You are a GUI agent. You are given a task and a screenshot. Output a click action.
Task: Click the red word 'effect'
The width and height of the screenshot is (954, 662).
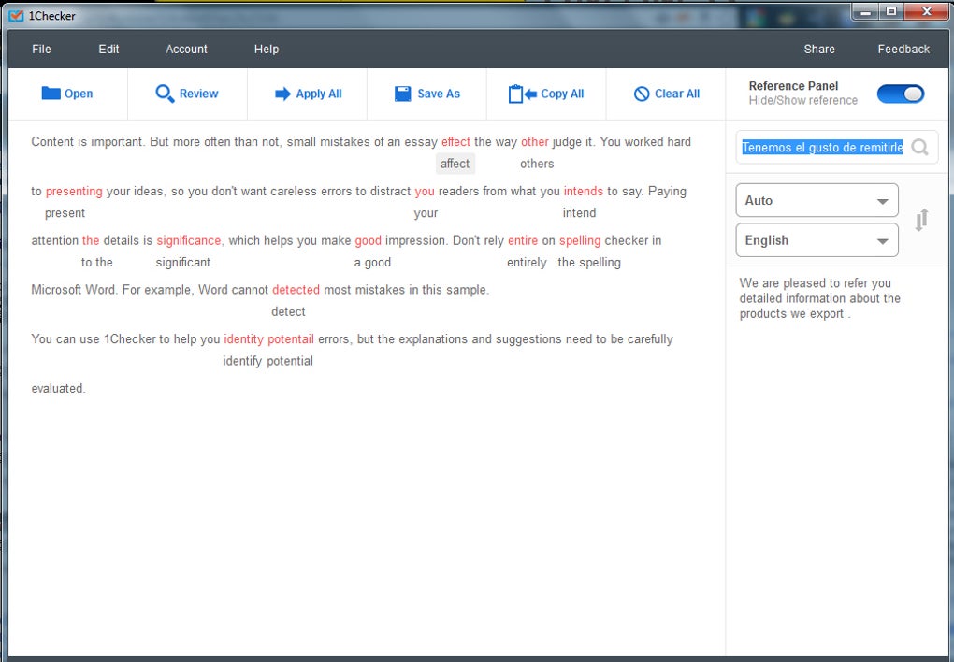tap(455, 142)
